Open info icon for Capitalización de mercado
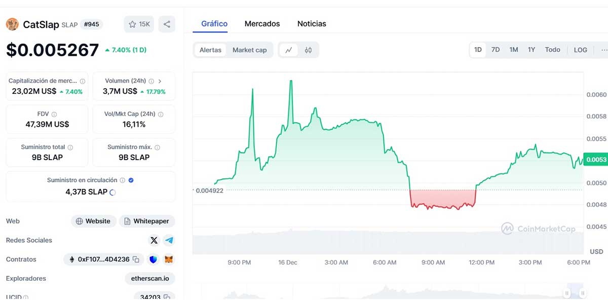This screenshot has height=304, width=608. point(83,81)
